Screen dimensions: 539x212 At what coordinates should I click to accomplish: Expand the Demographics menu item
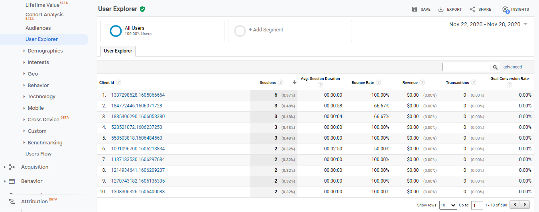pos(45,51)
